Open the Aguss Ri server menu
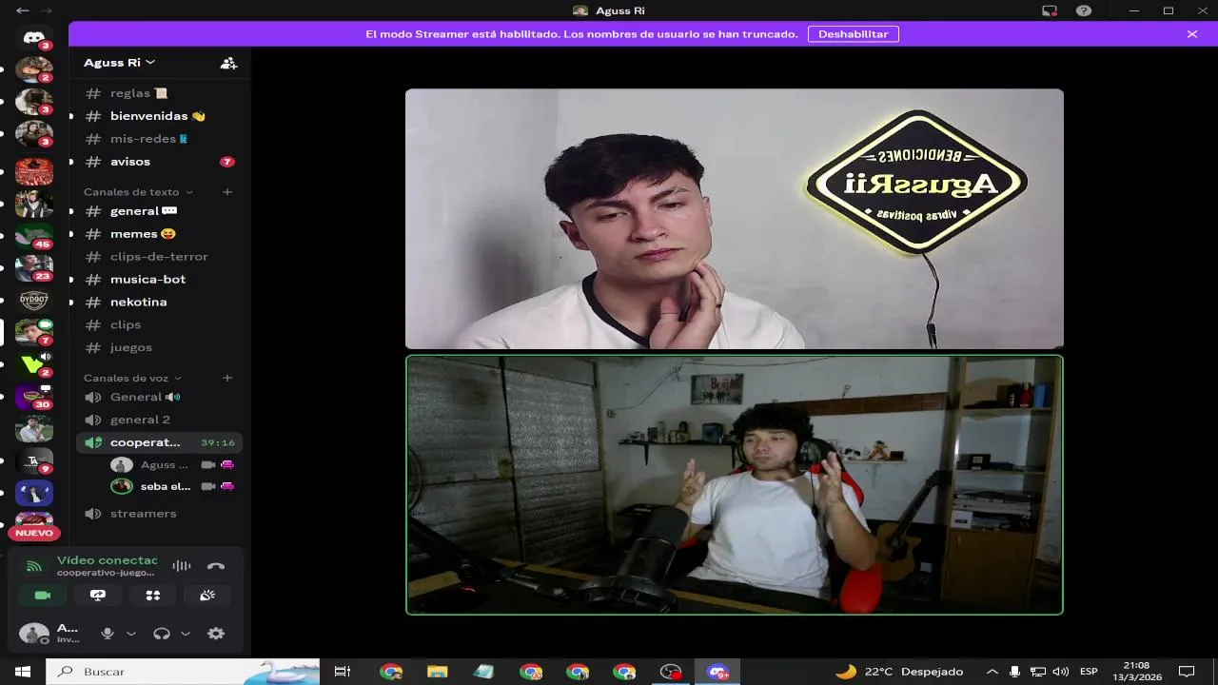 coord(119,63)
